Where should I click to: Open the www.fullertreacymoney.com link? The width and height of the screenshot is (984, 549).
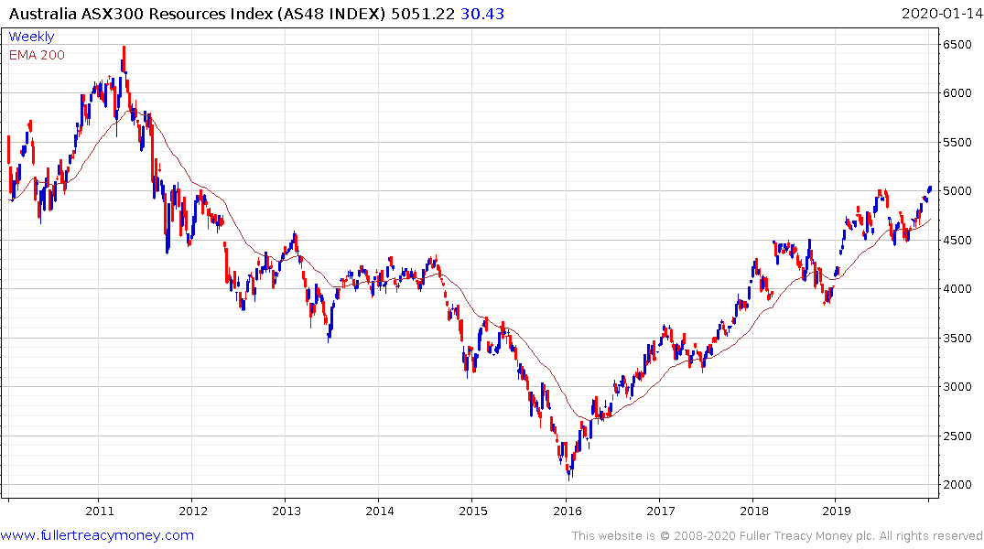tap(97, 535)
